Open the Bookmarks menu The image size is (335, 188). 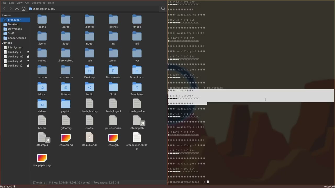pos(38,3)
